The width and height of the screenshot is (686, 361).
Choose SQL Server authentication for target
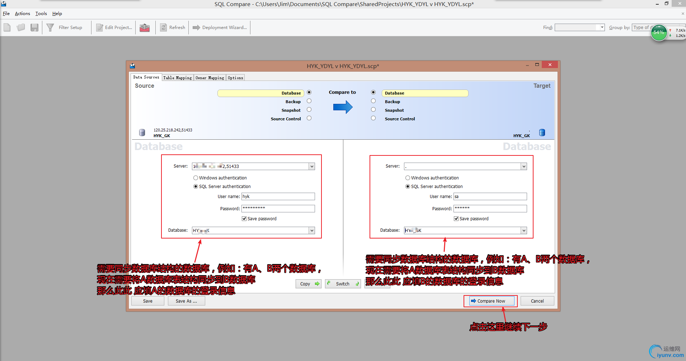pyautogui.click(x=408, y=187)
